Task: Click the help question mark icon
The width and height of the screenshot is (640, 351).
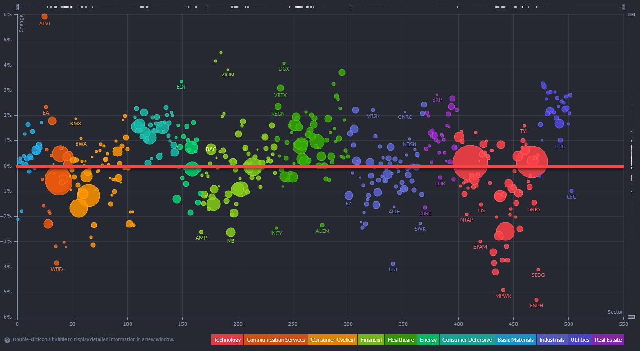Action: [7, 340]
